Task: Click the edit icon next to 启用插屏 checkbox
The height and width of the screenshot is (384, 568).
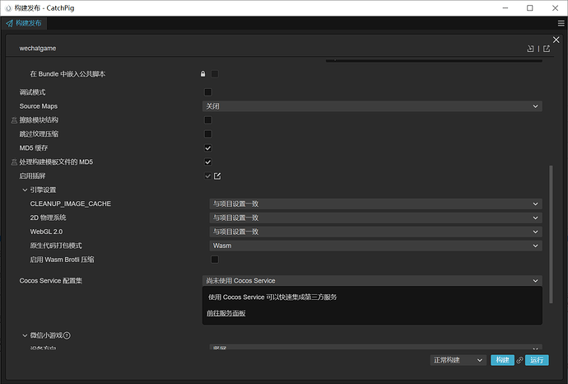Action: coord(217,176)
